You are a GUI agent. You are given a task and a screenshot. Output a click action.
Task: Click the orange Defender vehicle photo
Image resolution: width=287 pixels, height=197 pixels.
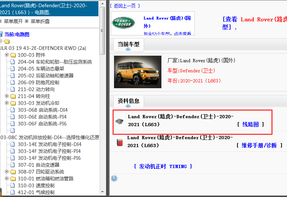[x=138, y=72]
